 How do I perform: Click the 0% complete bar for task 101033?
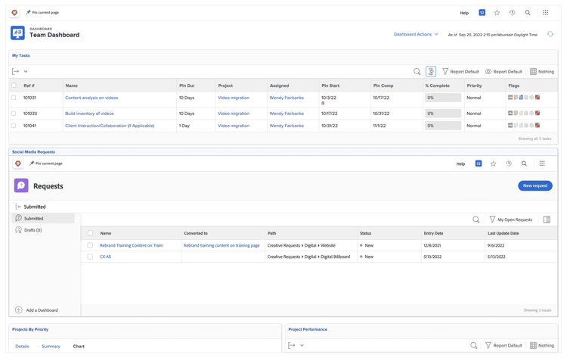tap(442, 114)
